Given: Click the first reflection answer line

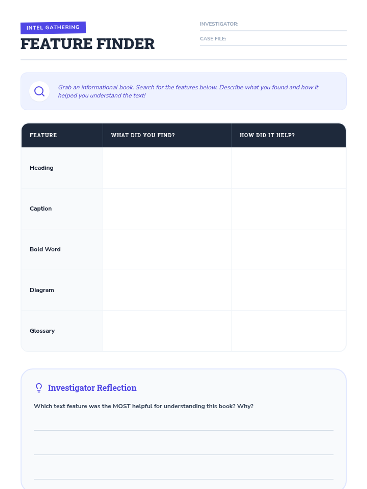Looking at the screenshot, I should 183,430.
